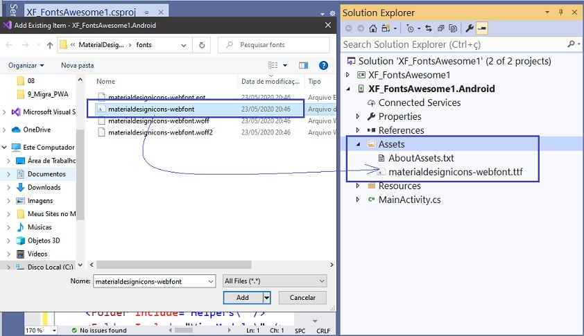Select Microsoft Visual Studio navigation item
This screenshot has width=584, height=336.
49,112
